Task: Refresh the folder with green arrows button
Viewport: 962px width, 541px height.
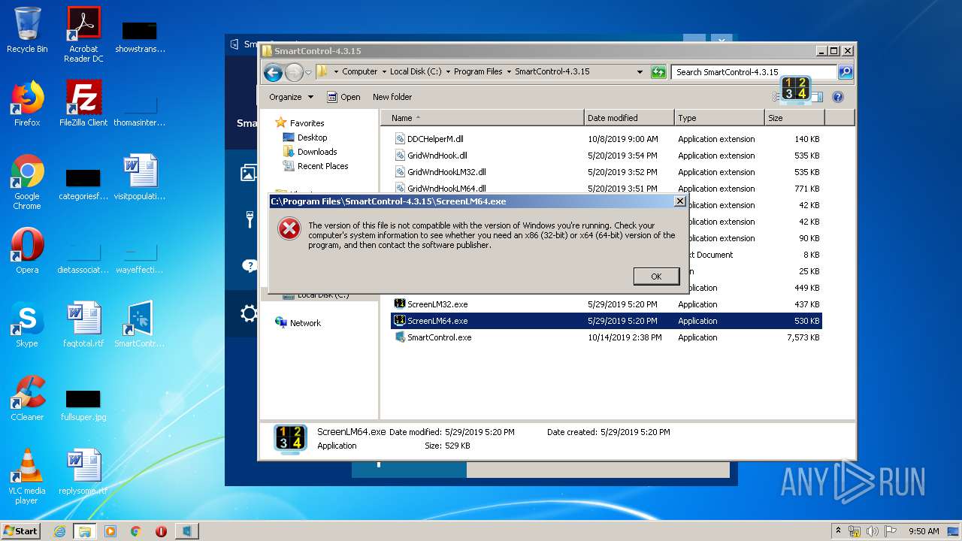Action: tap(659, 72)
